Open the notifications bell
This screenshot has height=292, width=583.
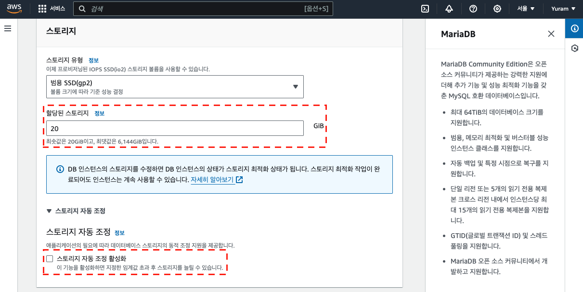click(x=449, y=9)
